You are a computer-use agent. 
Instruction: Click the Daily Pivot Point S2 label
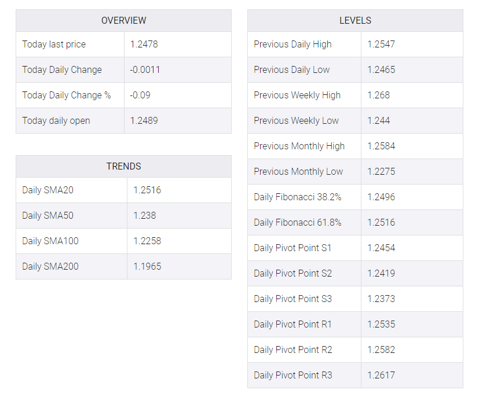[x=293, y=274]
